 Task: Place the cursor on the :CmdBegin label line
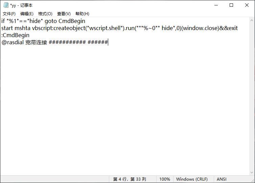coord(16,35)
